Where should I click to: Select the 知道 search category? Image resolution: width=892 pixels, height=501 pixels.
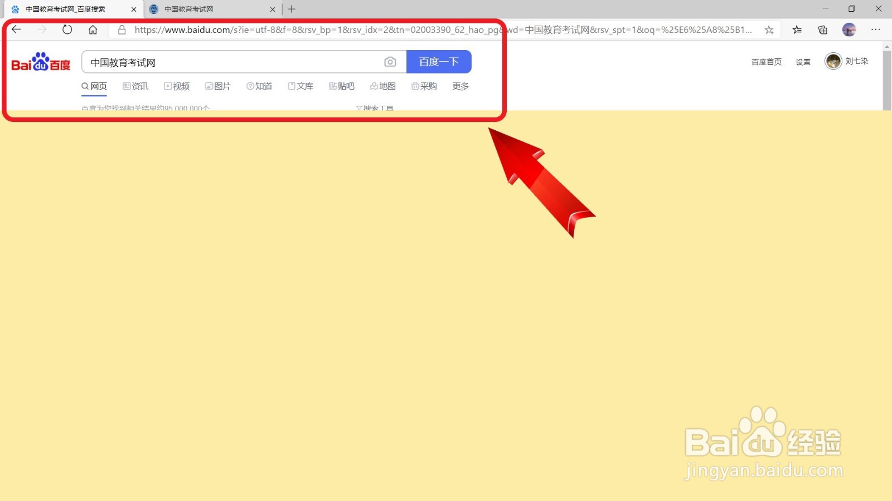pyautogui.click(x=259, y=86)
